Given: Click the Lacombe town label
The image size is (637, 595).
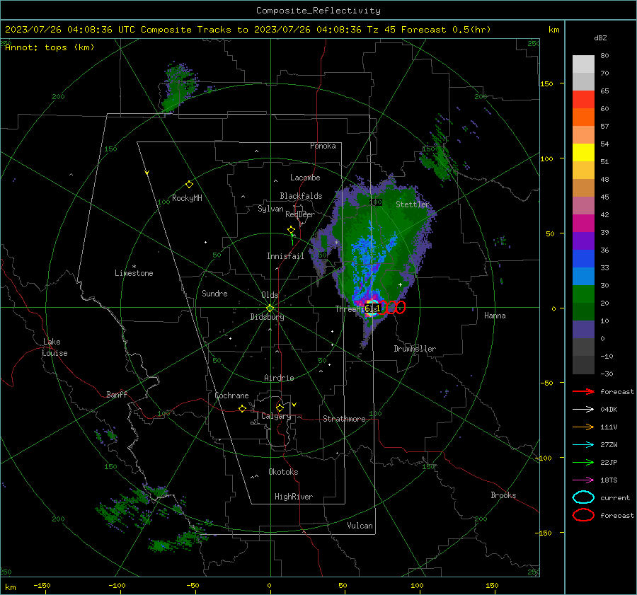Looking at the screenshot, I should (305, 178).
